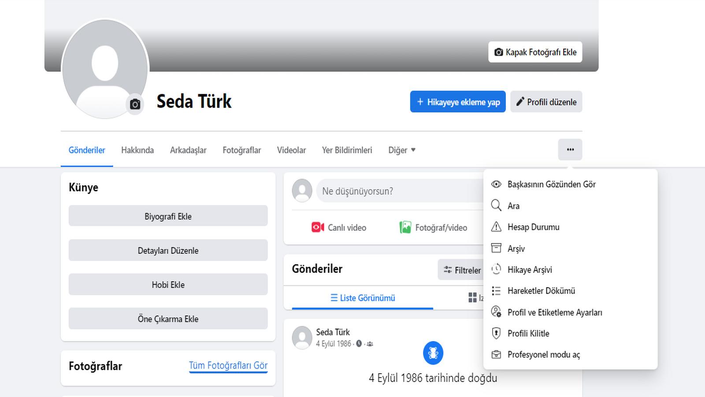Click the grid view icon beside Liste Görünümü
The image size is (705, 397).
pyautogui.click(x=472, y=297)
